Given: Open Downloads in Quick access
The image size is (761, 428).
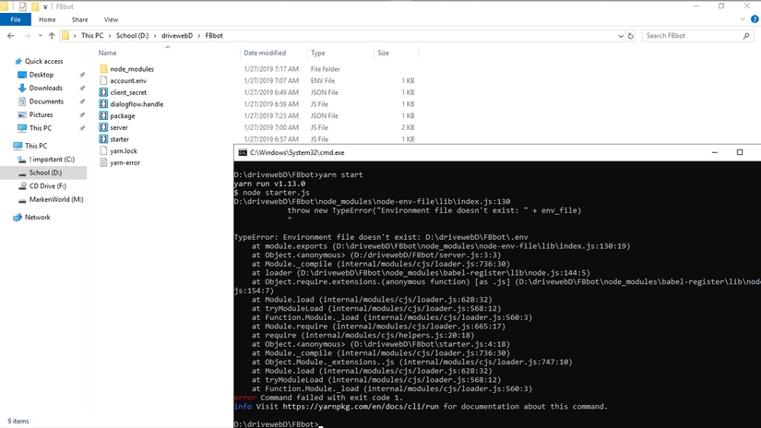Looking at the screenshot, I should pos(45,89).
